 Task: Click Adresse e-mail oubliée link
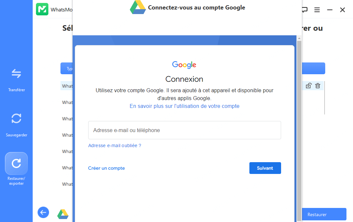tap(115, 145)
